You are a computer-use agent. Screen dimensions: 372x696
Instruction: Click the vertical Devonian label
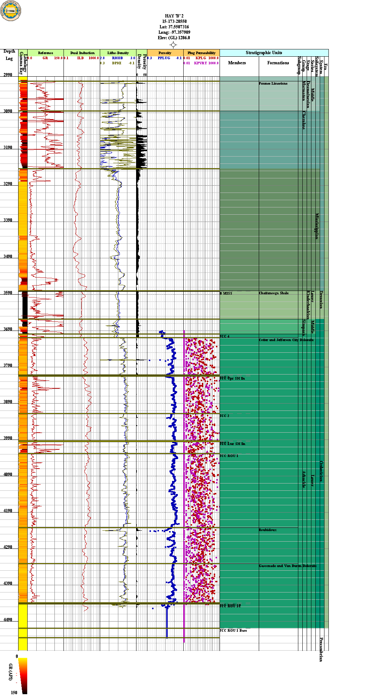321,299
